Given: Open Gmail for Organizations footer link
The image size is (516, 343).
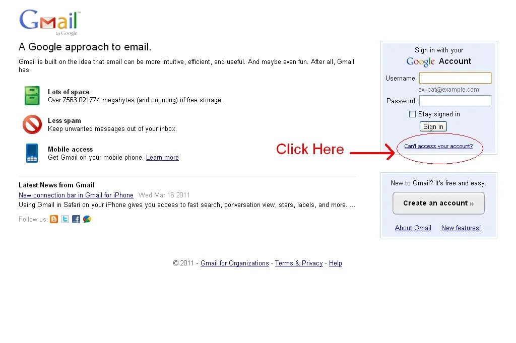Looking at the screenshot, I should click(x=235, y=263).
